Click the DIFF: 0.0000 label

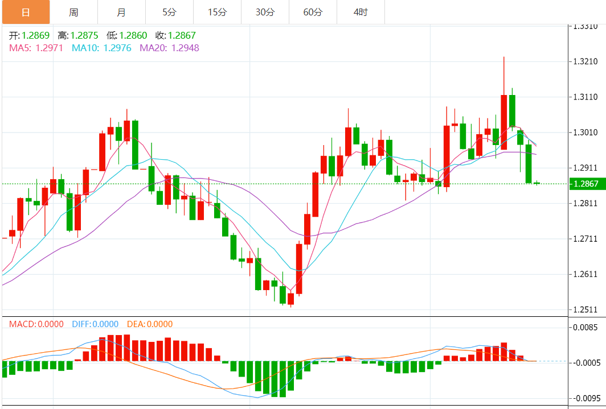click(95, 324)
